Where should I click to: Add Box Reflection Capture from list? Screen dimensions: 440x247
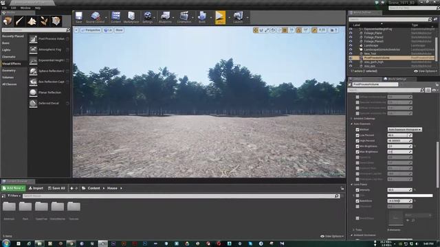[x=49, y=82]
